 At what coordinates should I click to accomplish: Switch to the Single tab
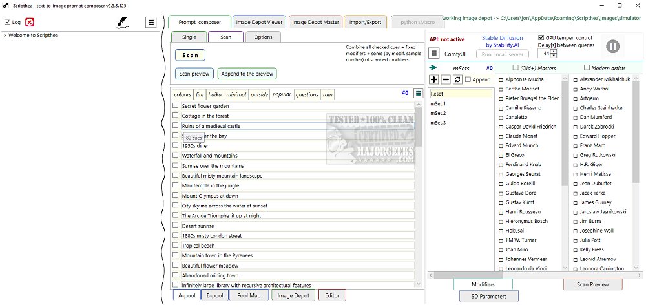(189, 37)
